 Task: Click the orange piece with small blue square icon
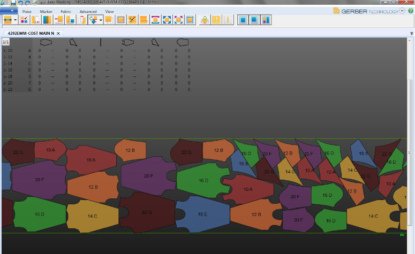point(70,20)
